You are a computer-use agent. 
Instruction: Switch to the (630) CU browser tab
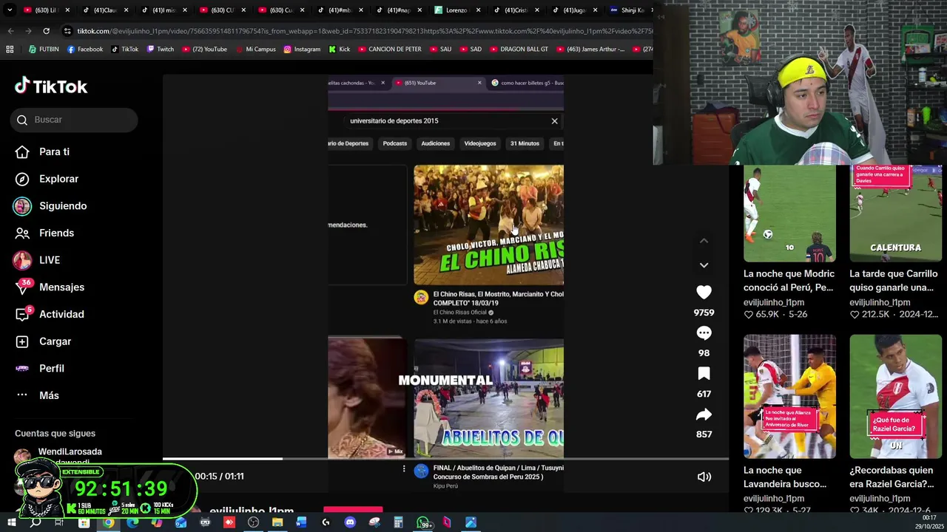point(222,10)
